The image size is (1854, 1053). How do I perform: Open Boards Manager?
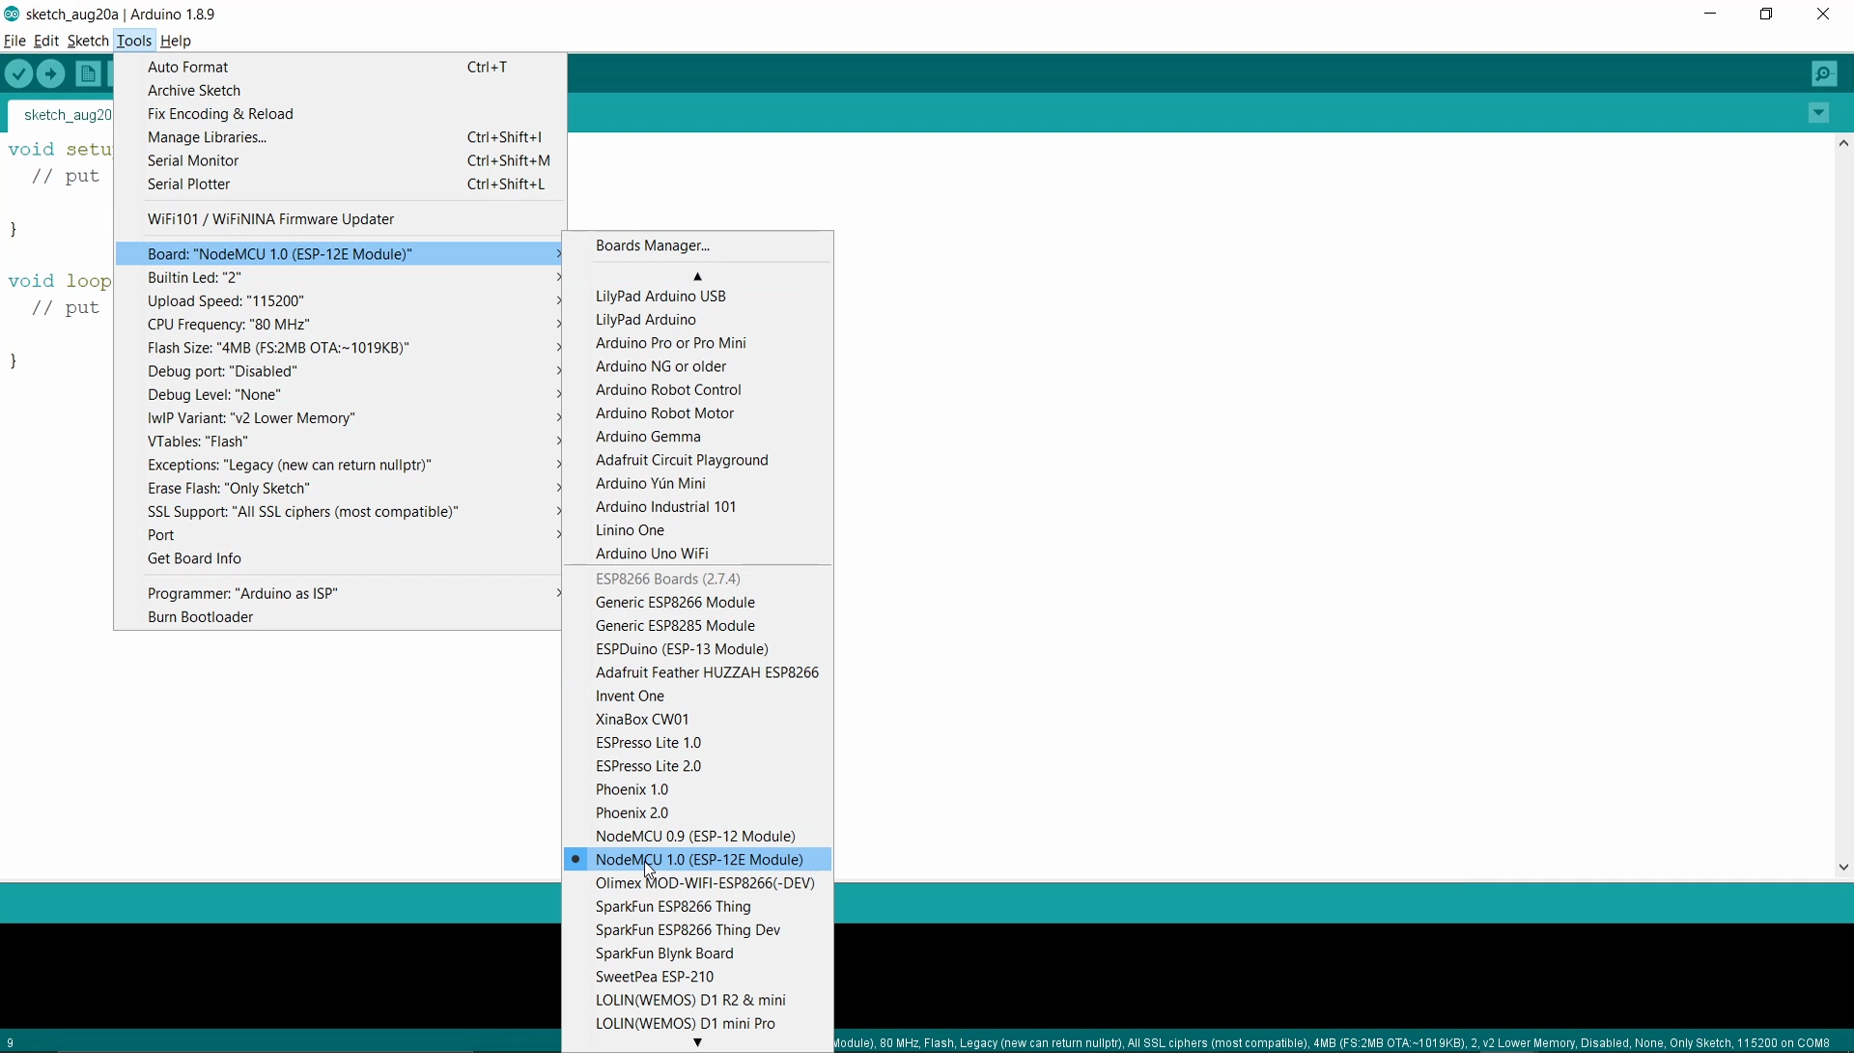pyautogui.click(x=653, y=245)
